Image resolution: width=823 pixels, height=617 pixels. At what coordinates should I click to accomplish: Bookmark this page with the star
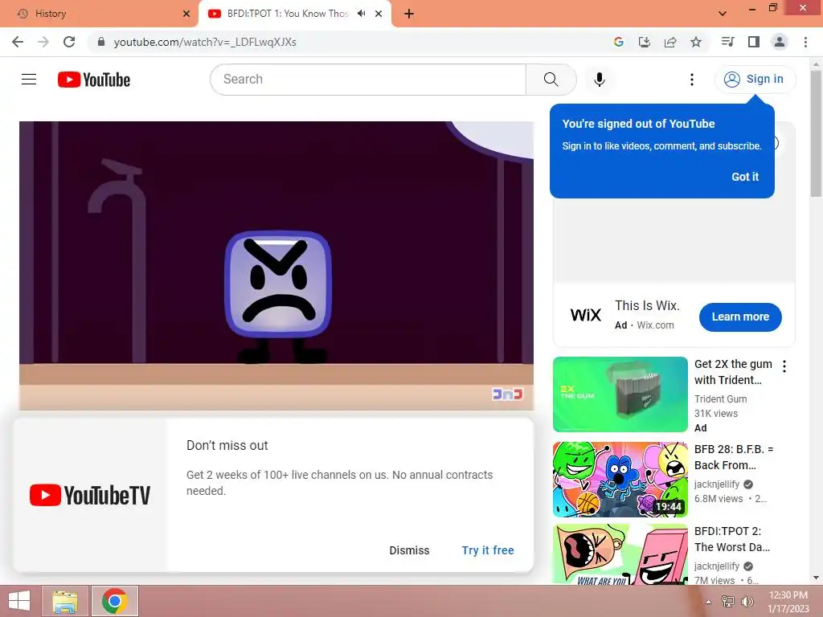click(696, 42)
